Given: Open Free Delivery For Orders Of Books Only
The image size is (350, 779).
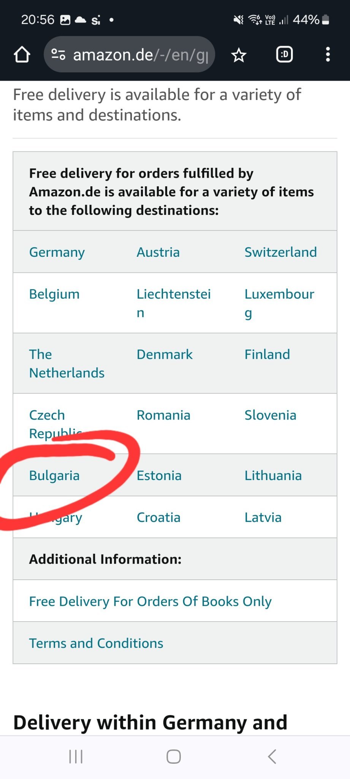Looking at the screenshot, I should [150, 601].
